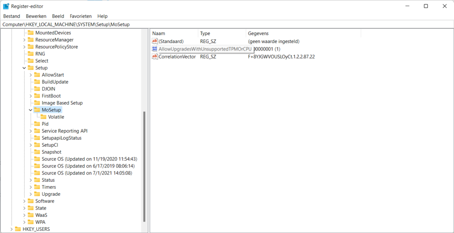Click the MountedDevices folder icon
This screenshot has height=233, width=454.
coord(31,33)
